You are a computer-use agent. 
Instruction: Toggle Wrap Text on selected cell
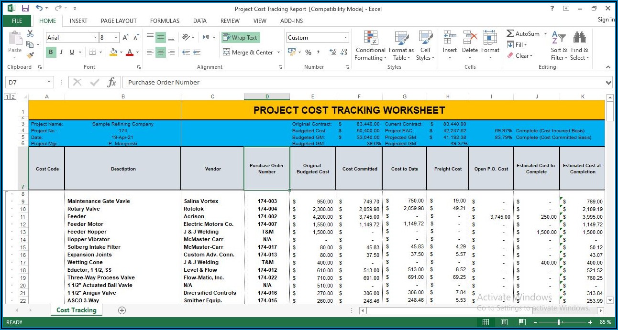coord(241,38)
